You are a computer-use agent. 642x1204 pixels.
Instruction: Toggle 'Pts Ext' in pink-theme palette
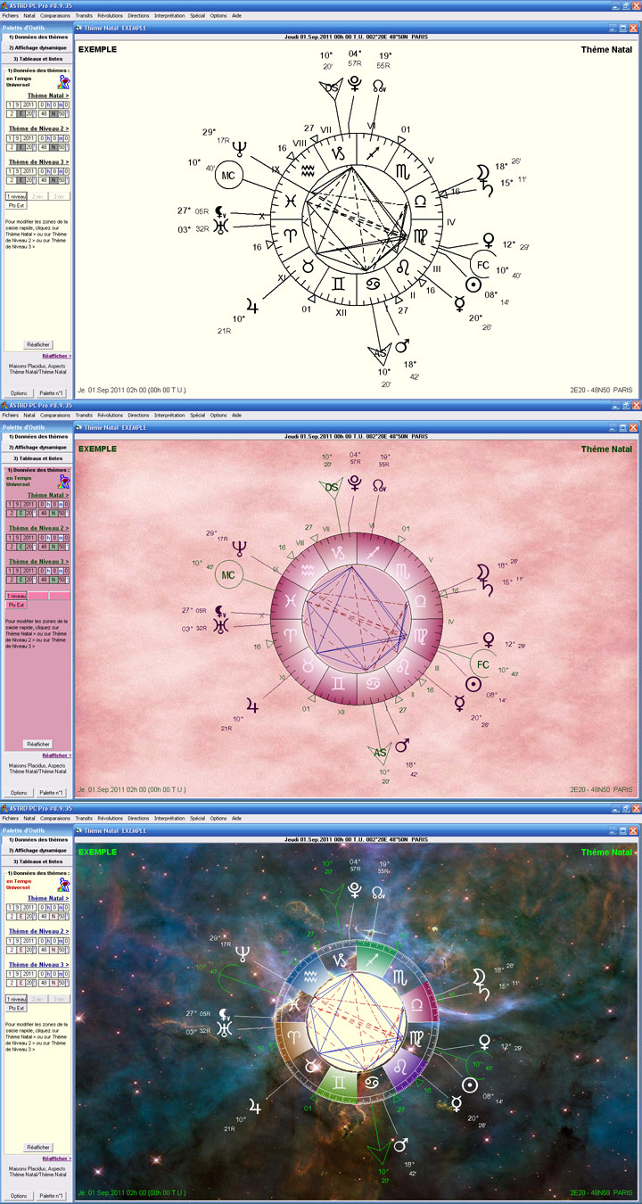(x=16, y=605)
